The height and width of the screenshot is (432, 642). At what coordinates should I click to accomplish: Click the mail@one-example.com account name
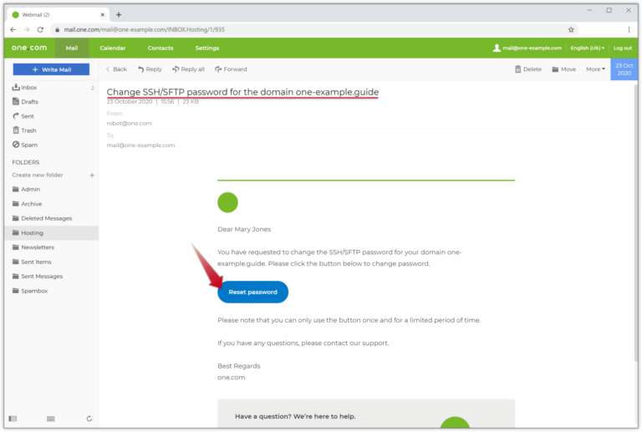tap(532, 48)
